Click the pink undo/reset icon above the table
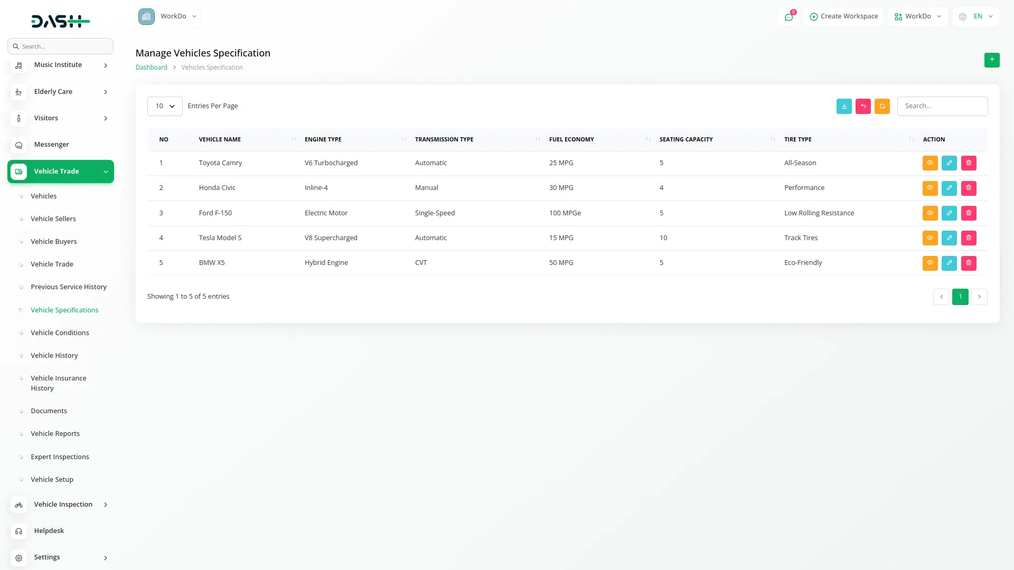Screen dimensions: 1014x570 [x=863, y=106]
